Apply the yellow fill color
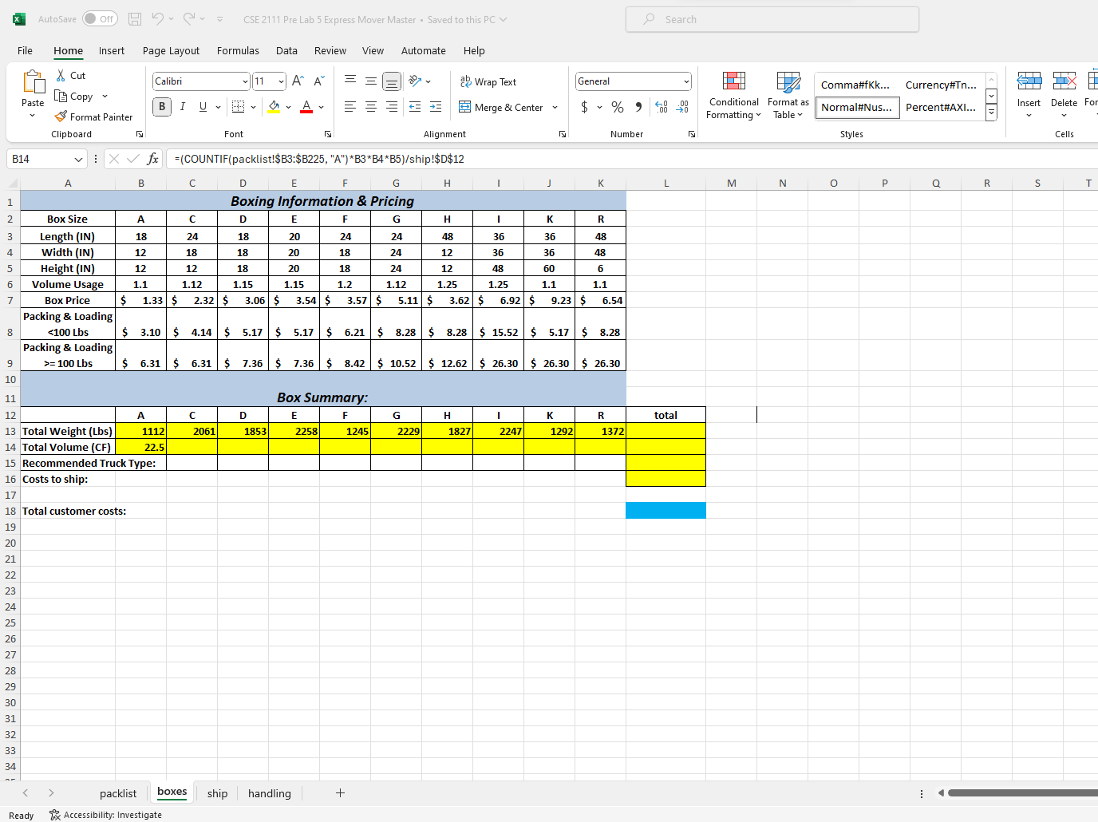Screen dimensions: 1098x822 [274, 107]
